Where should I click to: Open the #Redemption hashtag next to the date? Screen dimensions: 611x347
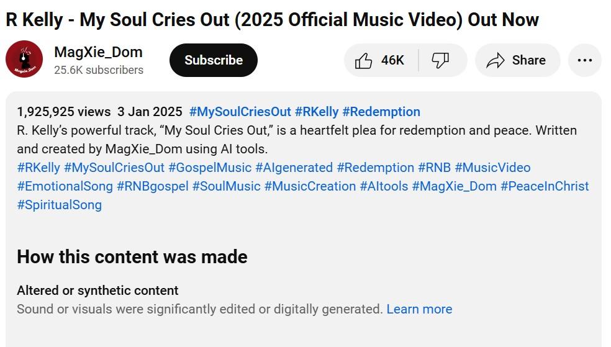tap(381, 112)
